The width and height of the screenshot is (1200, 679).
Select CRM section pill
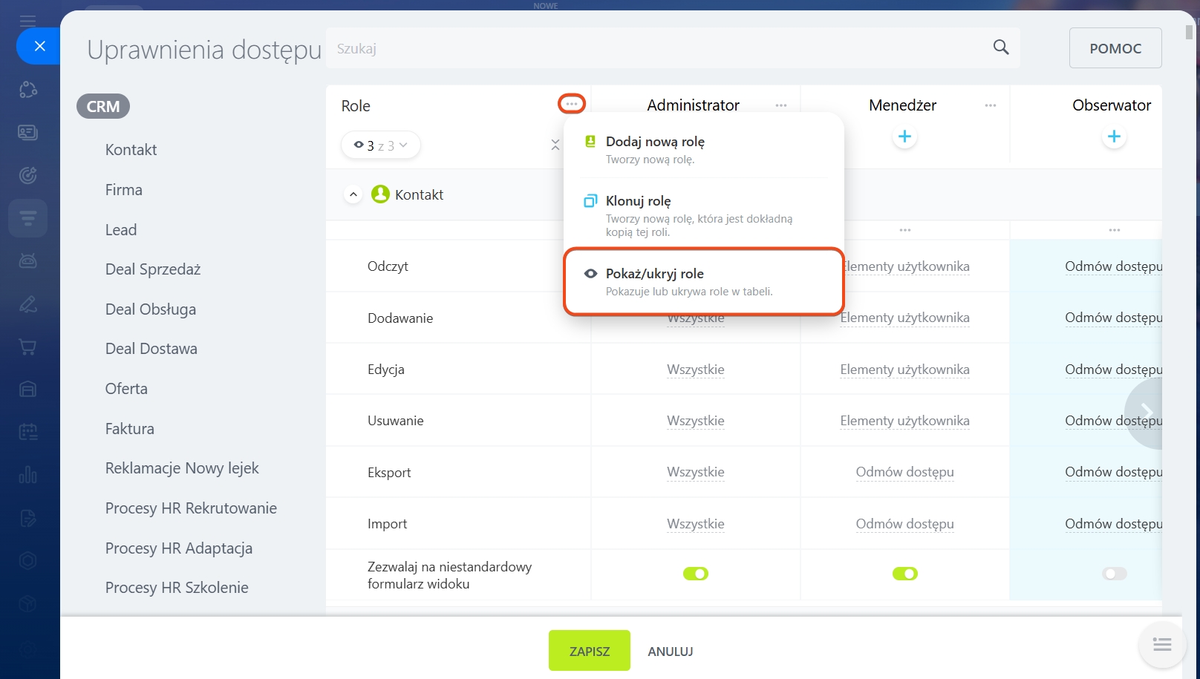[103, 106]
